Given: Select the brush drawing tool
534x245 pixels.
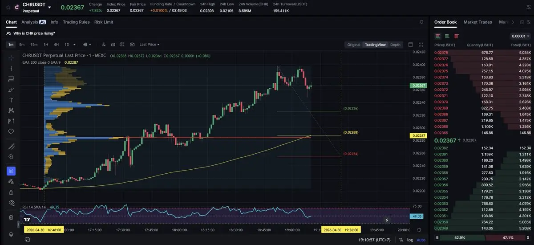Looking at the screenshot, I should pyautogui.click(x=11, y=90).
